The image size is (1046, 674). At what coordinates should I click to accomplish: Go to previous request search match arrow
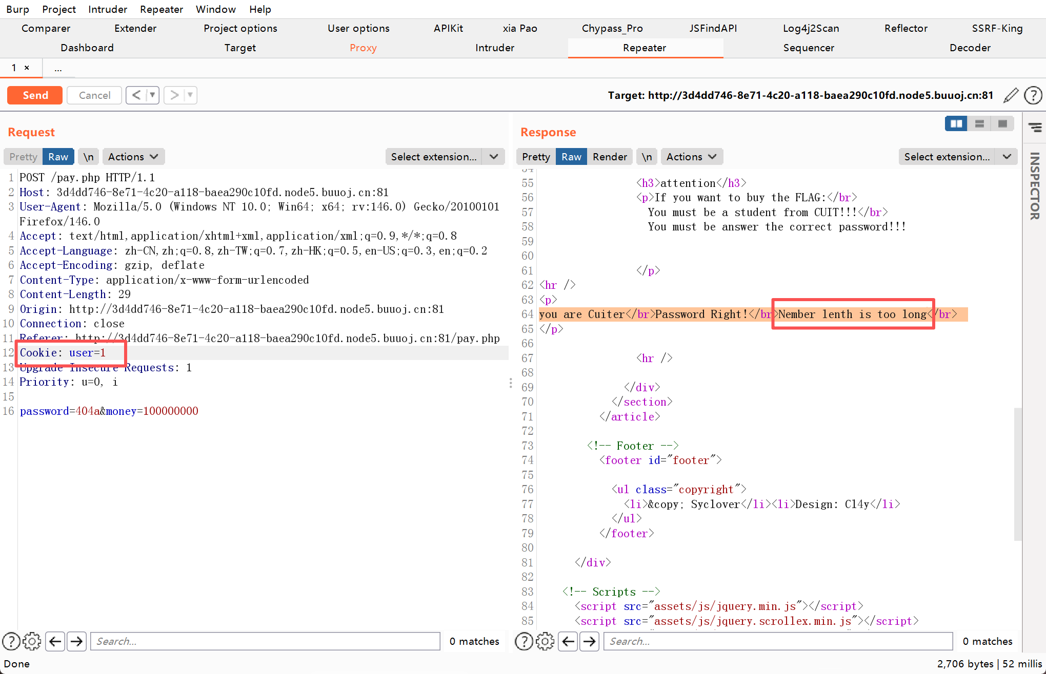(x=55, y=641)
